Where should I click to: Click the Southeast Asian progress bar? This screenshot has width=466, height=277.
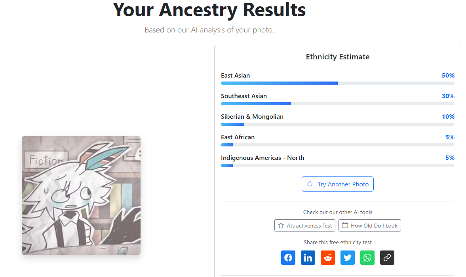click(x=337, y=104)
